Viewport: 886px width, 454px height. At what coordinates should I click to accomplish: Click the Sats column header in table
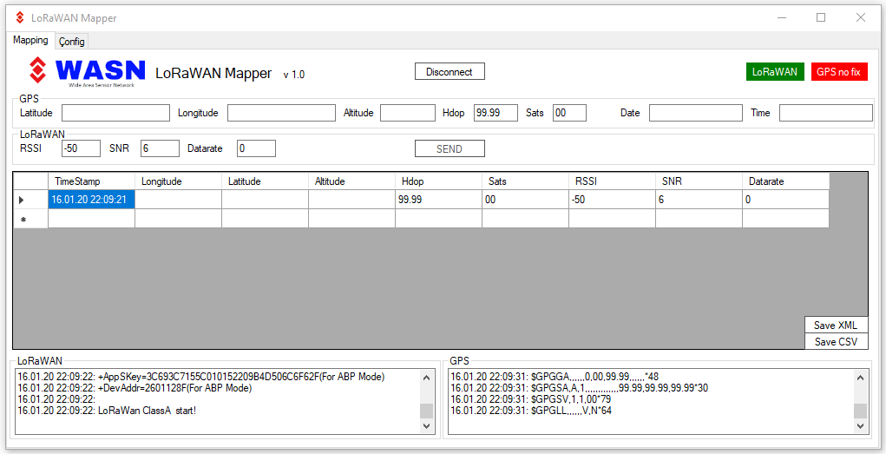(525, 181)
